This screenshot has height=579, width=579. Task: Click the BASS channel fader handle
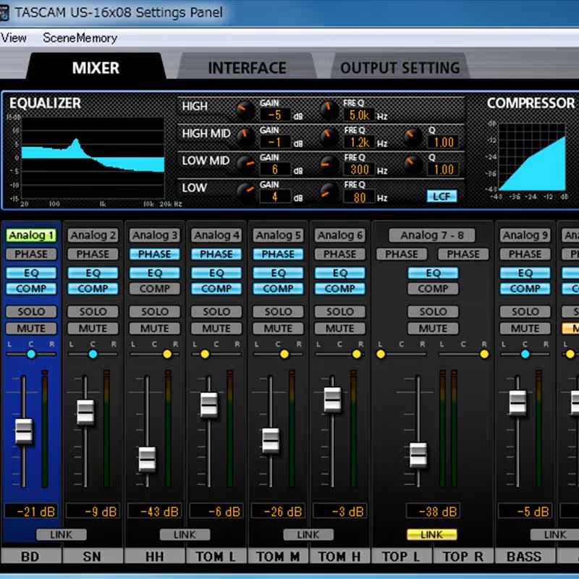tap(517, 402)
